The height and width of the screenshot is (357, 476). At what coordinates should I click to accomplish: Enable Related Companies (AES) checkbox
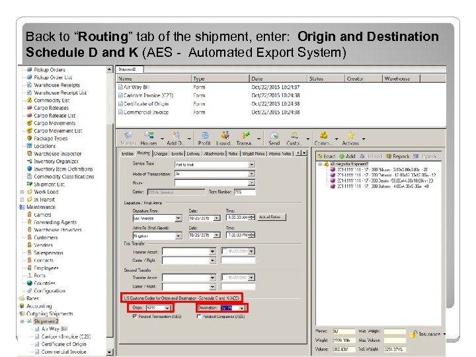pyautogui.click(x=199, y=316)
